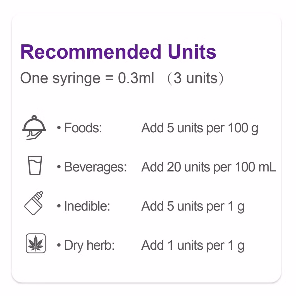Select Add 5 units per 1 g
Image resolution: width=296 pixels, height=296 pixels.
coord(193,207)
